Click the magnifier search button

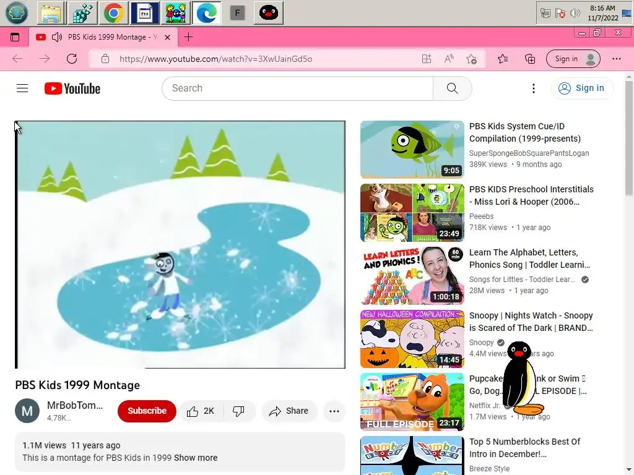coord(452,88)
